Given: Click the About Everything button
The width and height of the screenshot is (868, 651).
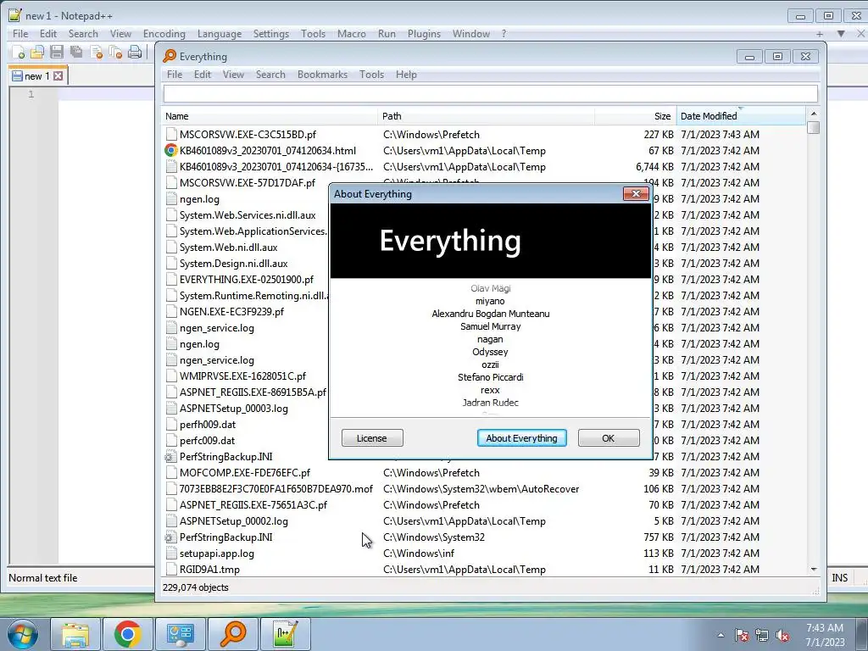Looking at the screenshot, I should (521, 438).
